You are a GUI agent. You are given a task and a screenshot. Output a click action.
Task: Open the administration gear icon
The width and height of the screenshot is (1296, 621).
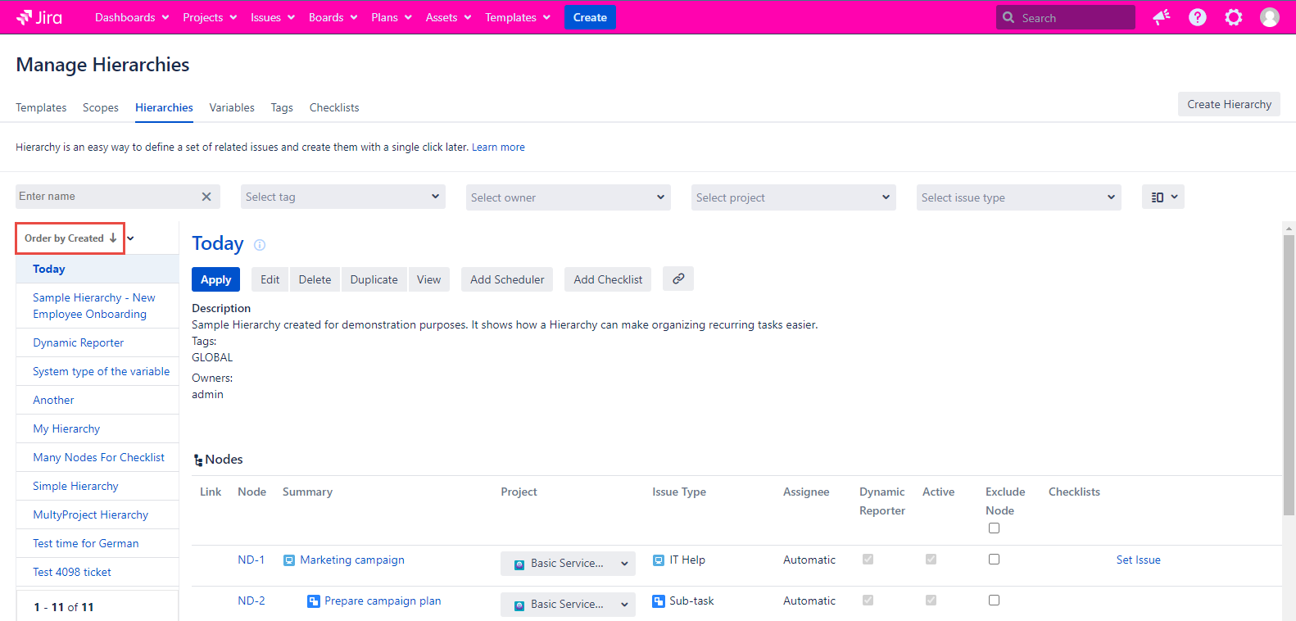tap(1233, 17)
